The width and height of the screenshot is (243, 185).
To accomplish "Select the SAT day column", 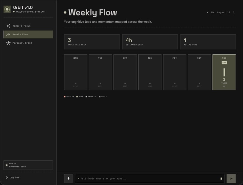I will [199, 72].
